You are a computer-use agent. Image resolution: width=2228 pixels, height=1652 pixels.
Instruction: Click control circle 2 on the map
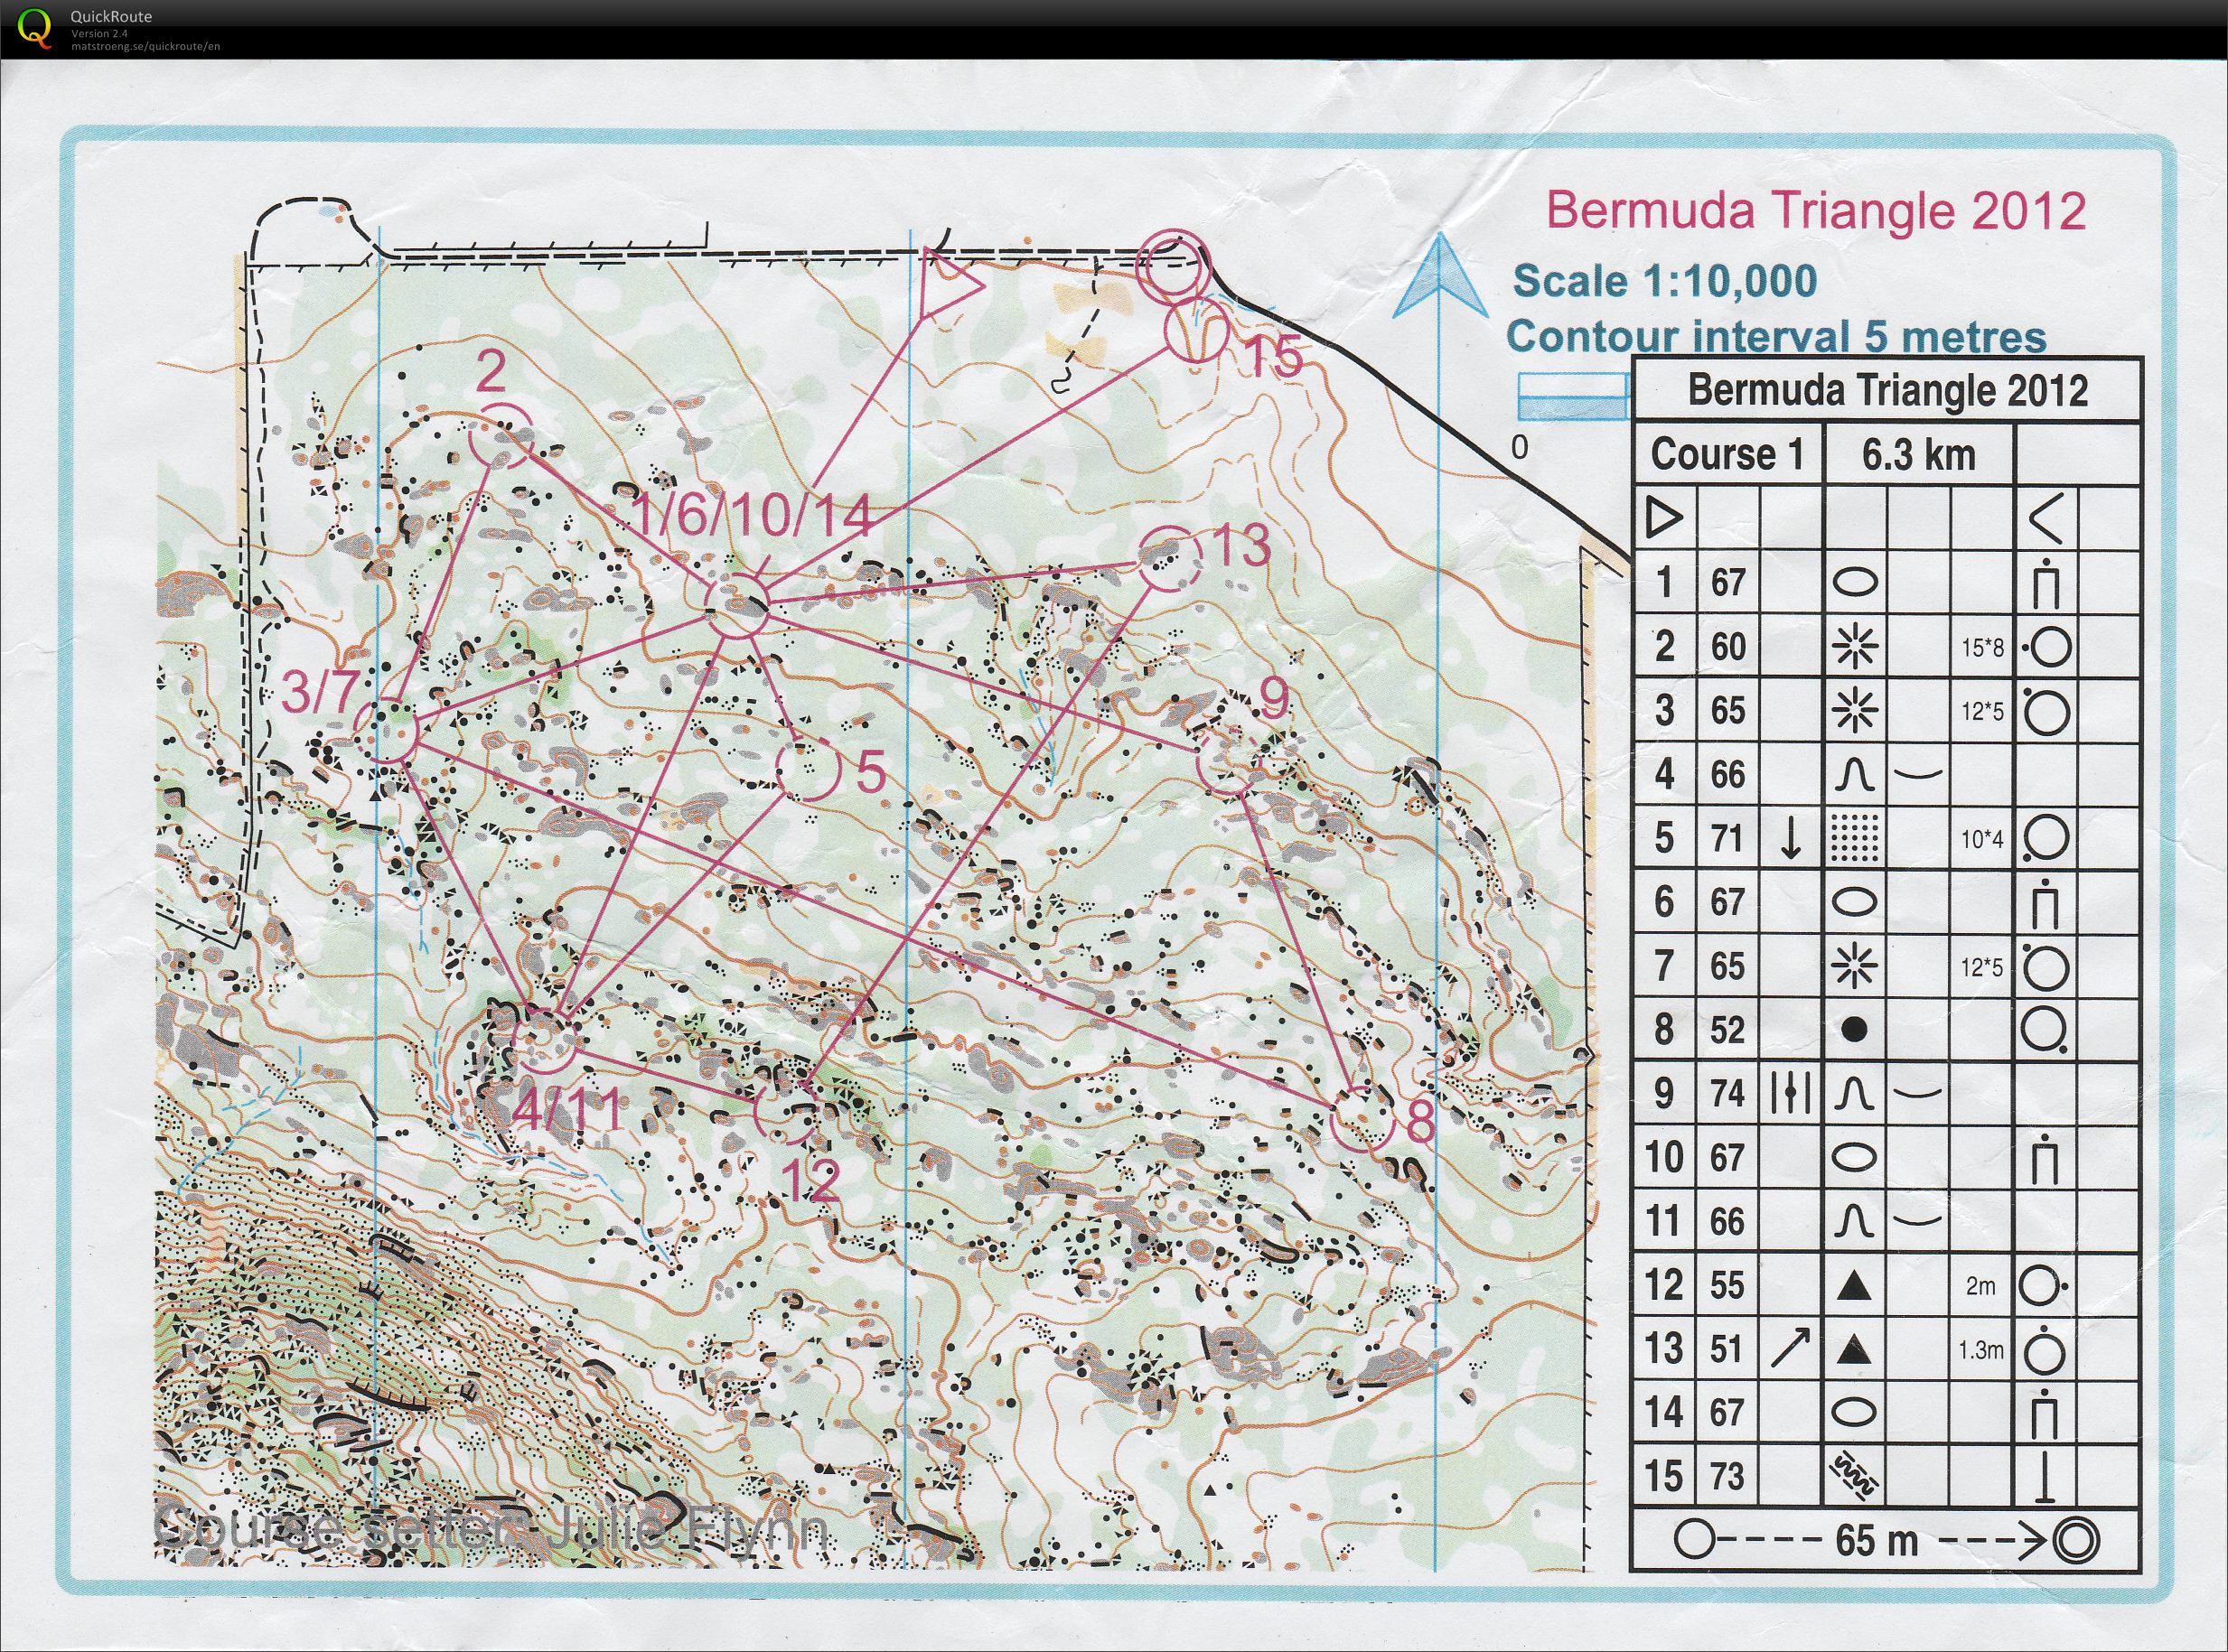pyautogui.click(x=502, y=436)
